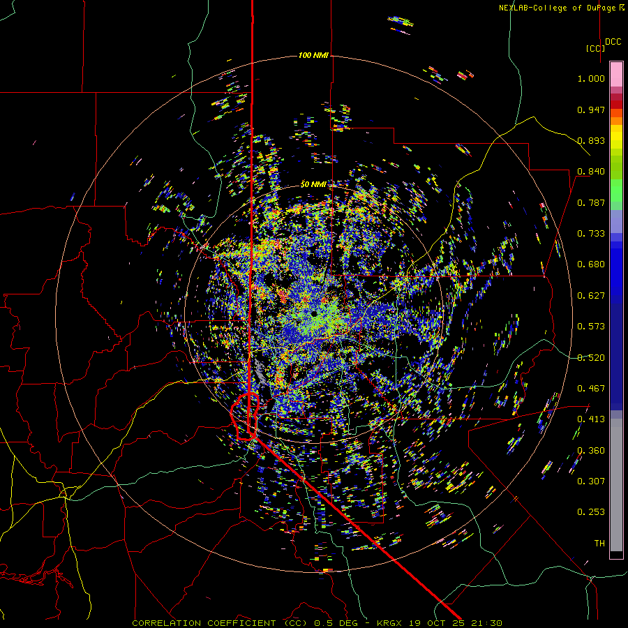
Task: Click the 50 NMI range ring label
Action: (x=313, y=185)
